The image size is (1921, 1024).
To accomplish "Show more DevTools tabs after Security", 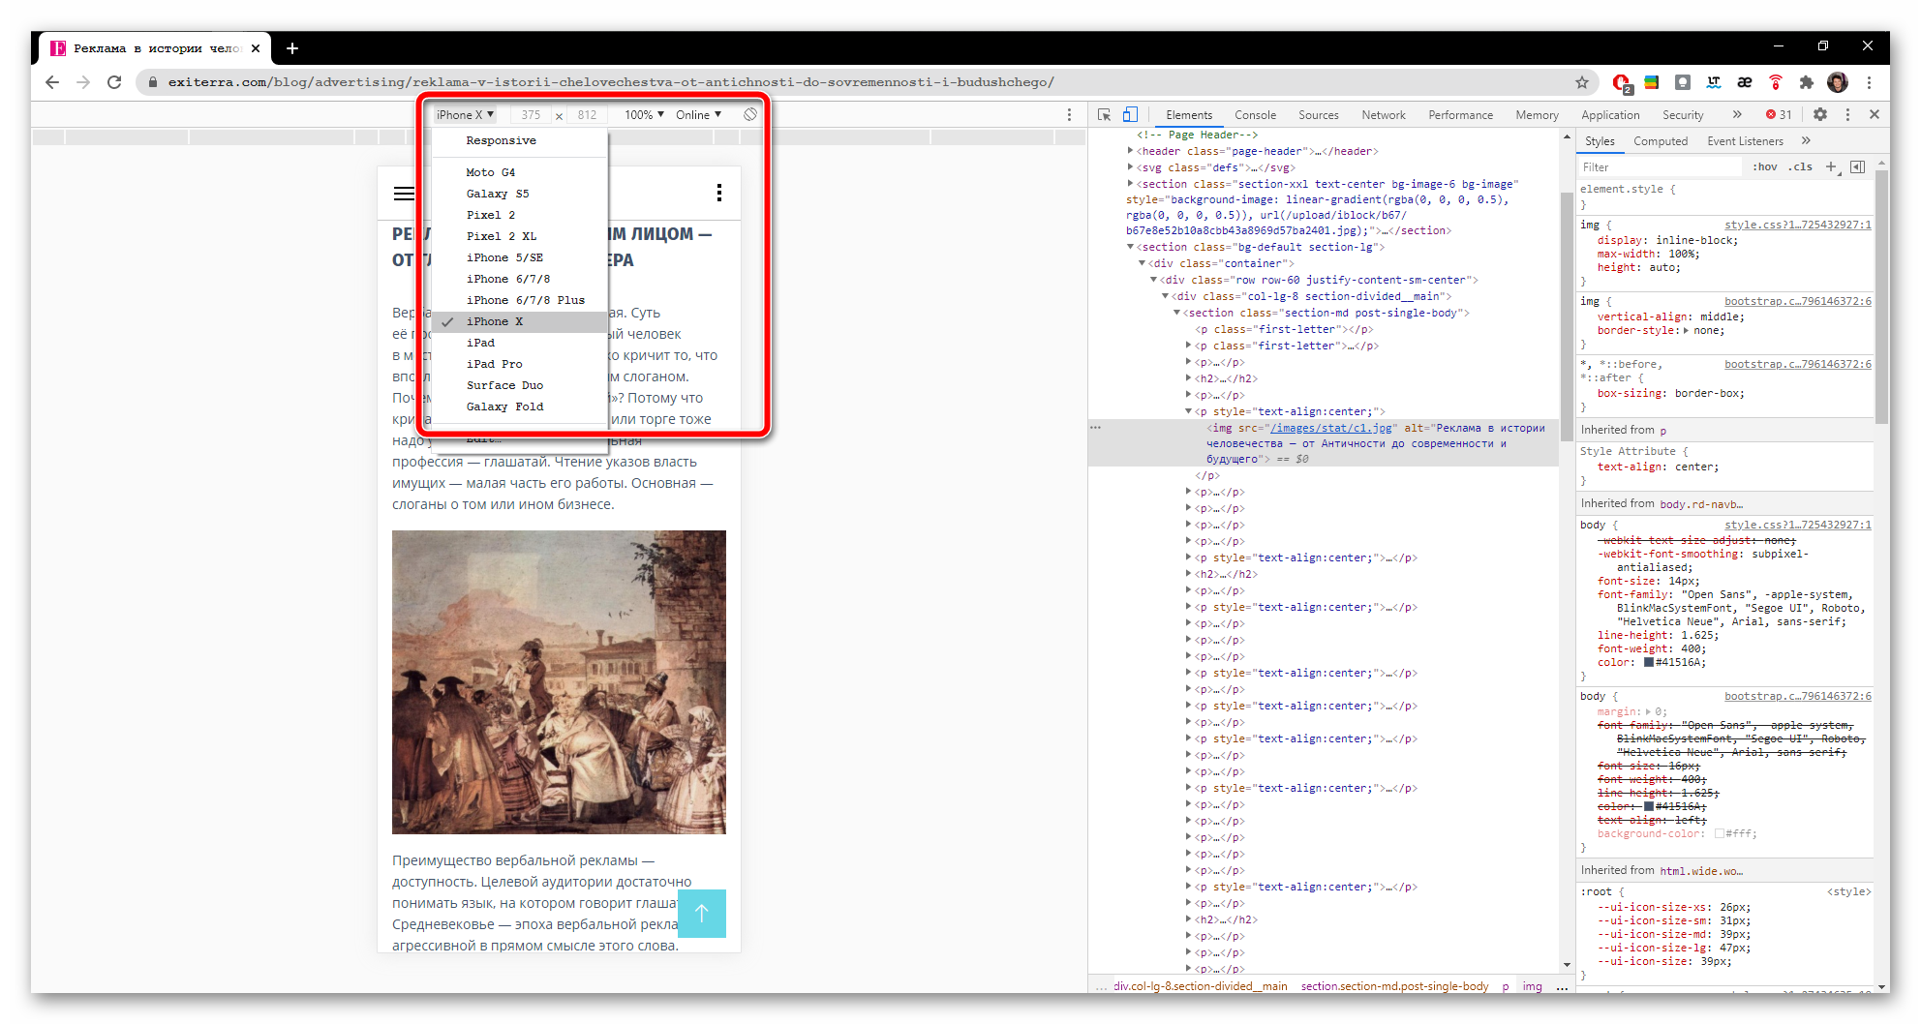I will [x=1737, y=114].
